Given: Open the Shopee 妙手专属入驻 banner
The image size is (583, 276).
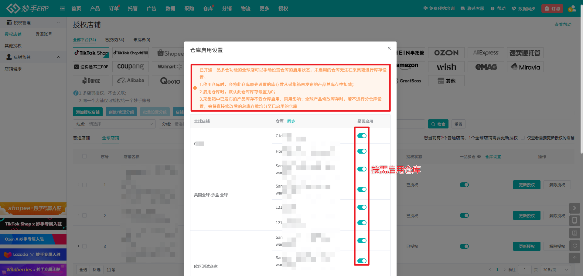Looking at the screenshot, I should 33,208.
